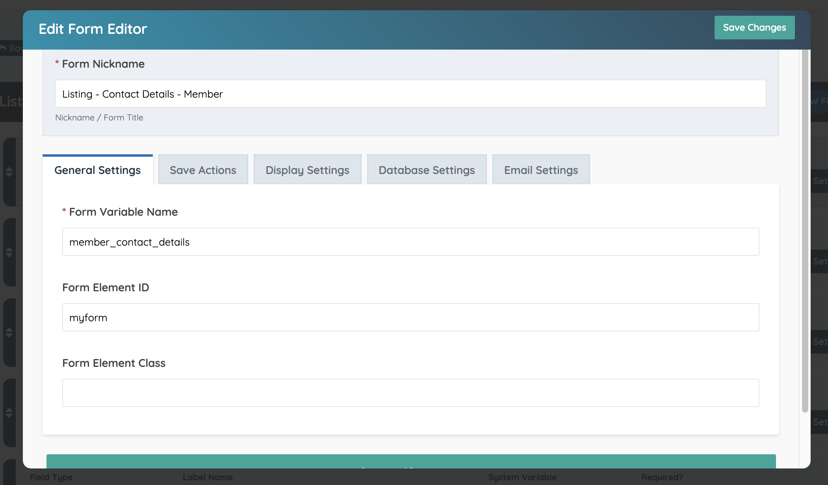The height and width of the screenshot is (485, 828).
Task: Switch to the Save Actions tab
Action: 203,170
